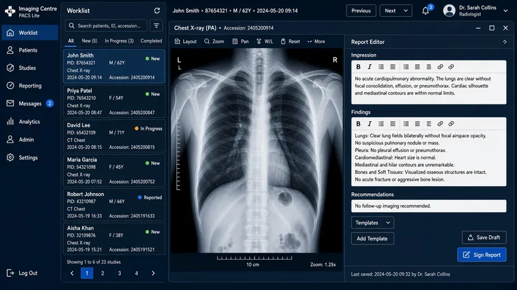Open the Templates dropdown
The width and height of the screenshot is (517, 290).
click(x=373, y=222)
